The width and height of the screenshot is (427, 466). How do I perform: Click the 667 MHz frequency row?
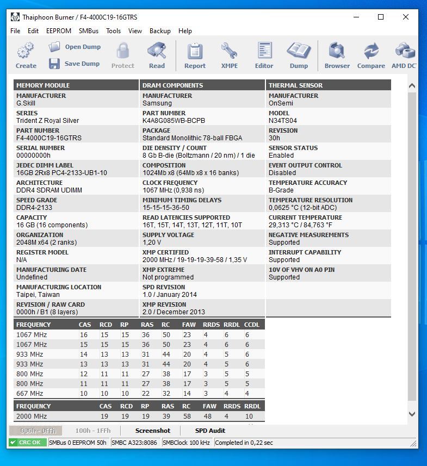click(x=139, y=393)
